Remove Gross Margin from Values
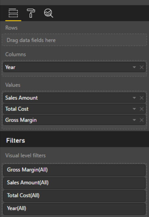Screen dimensions: 149x217 point(142,120)
